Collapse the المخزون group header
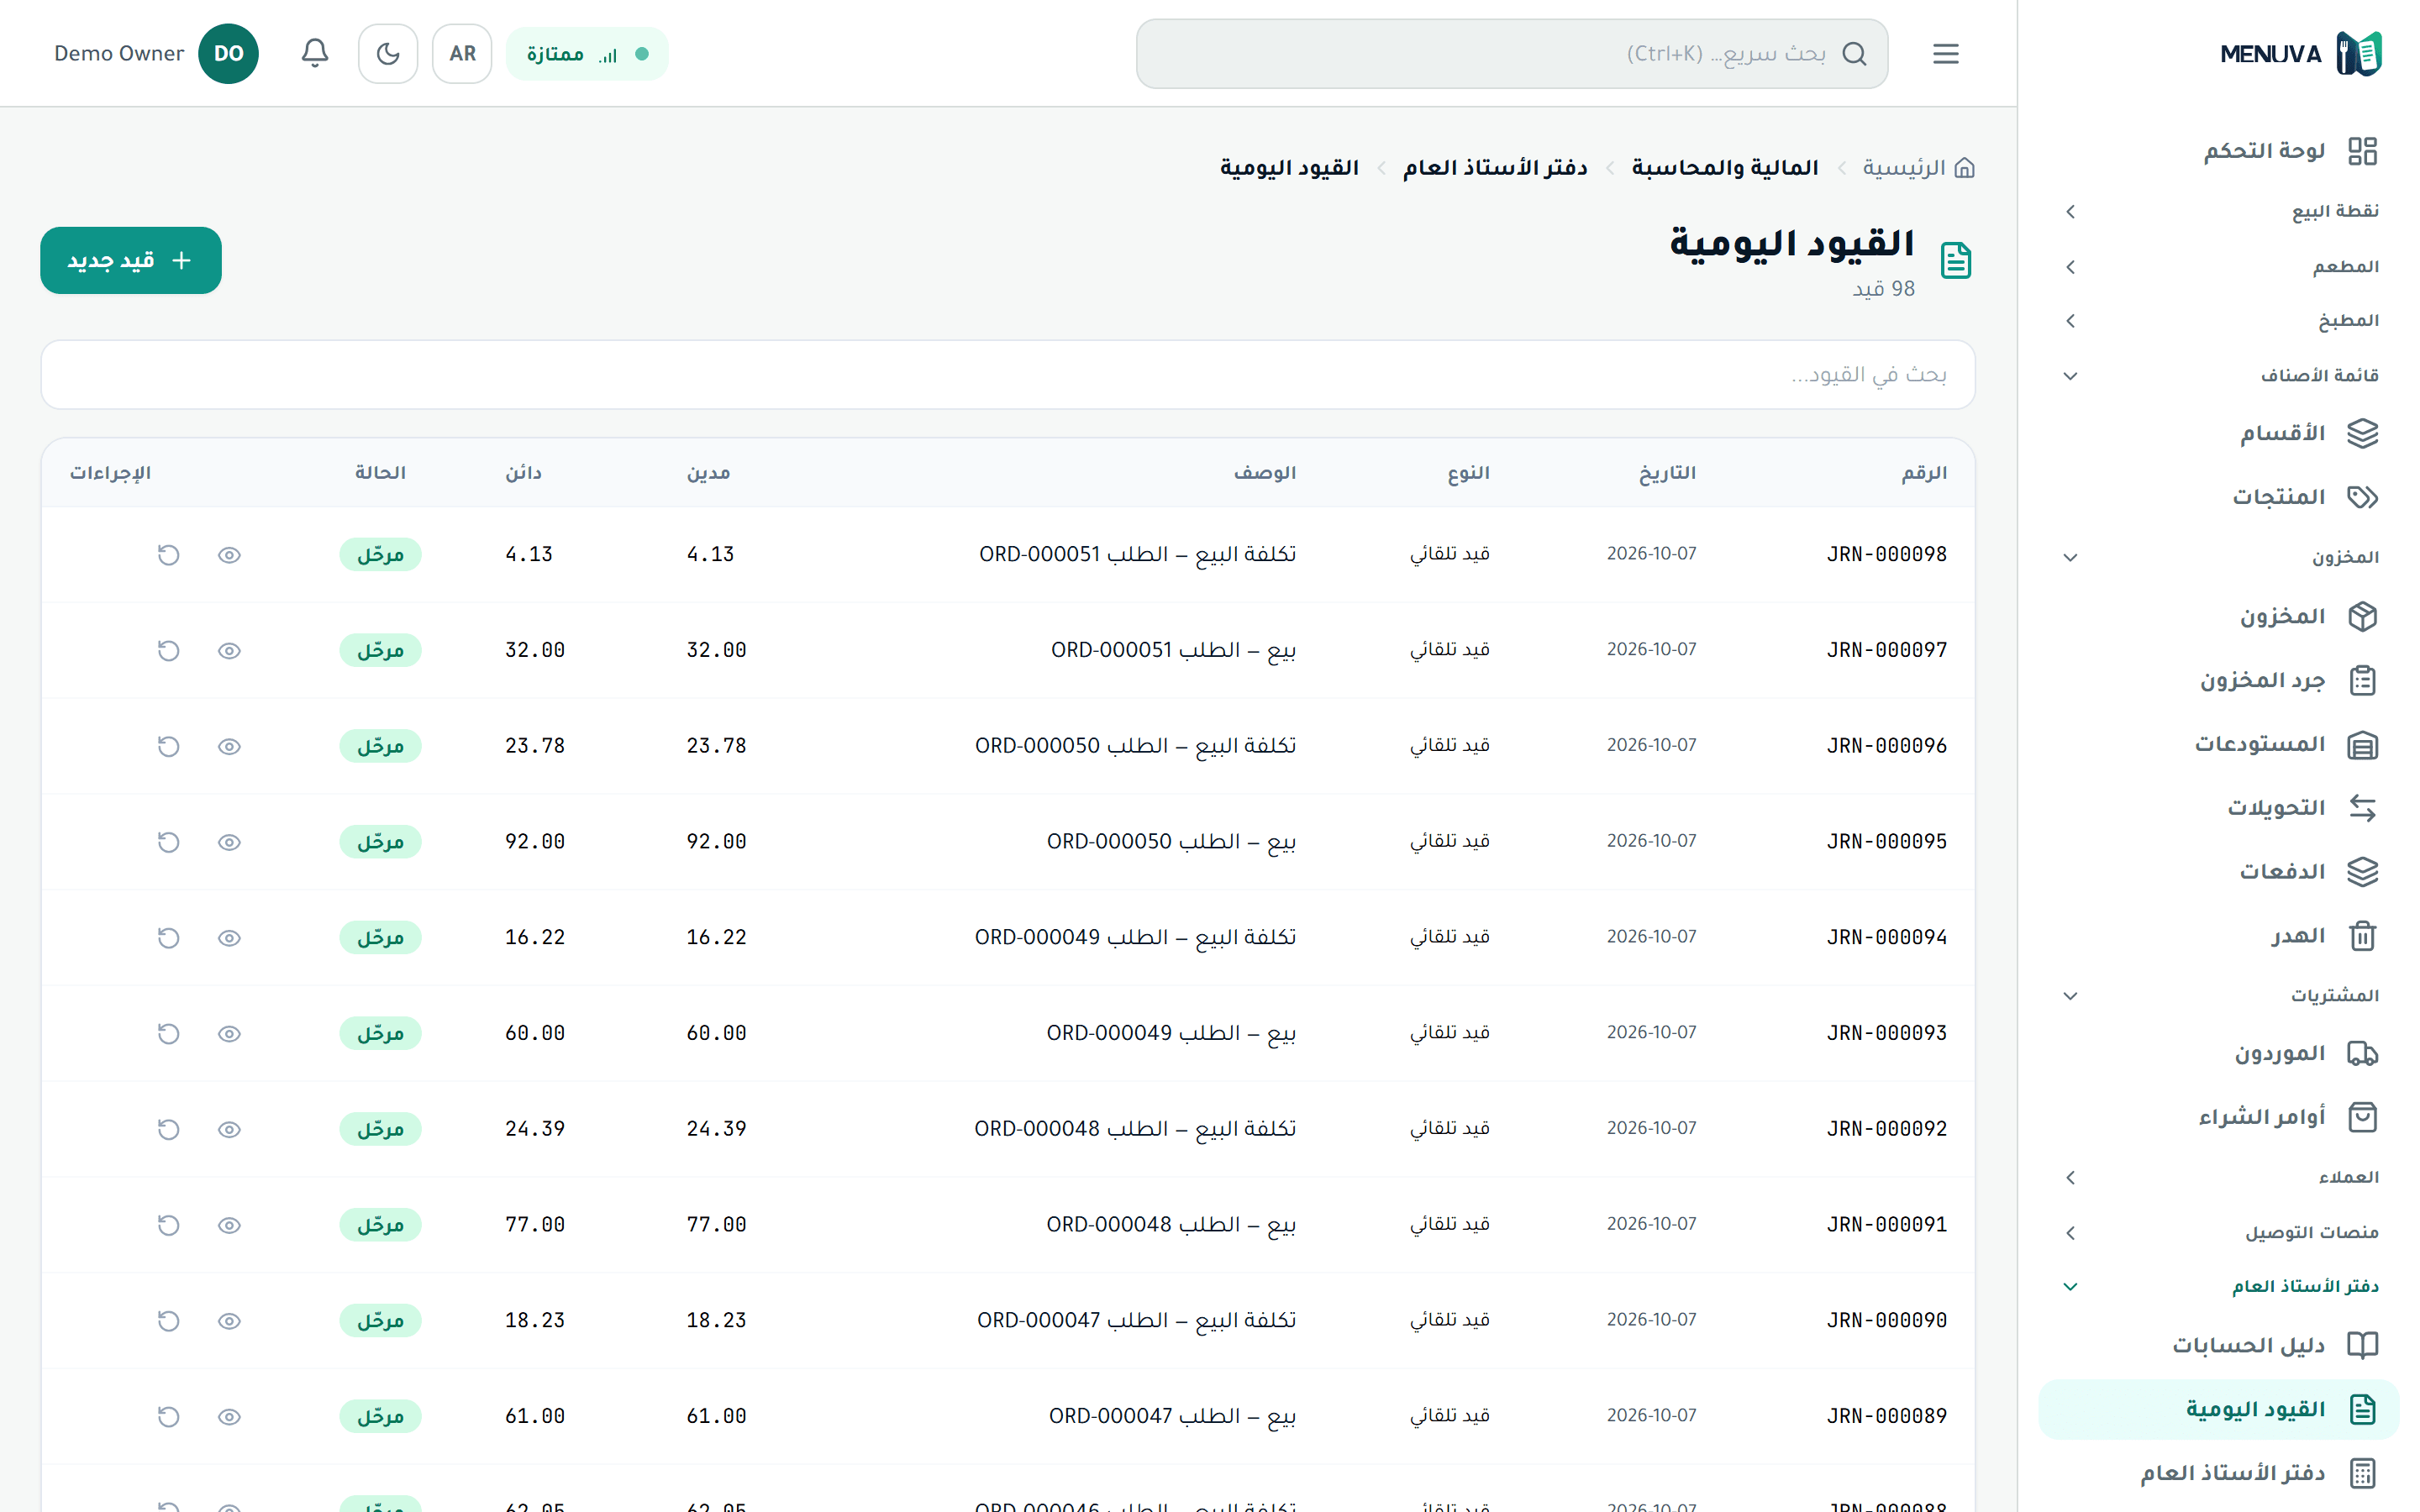This screenshot has height=1512, width=2420. [x=2218, y=558]
